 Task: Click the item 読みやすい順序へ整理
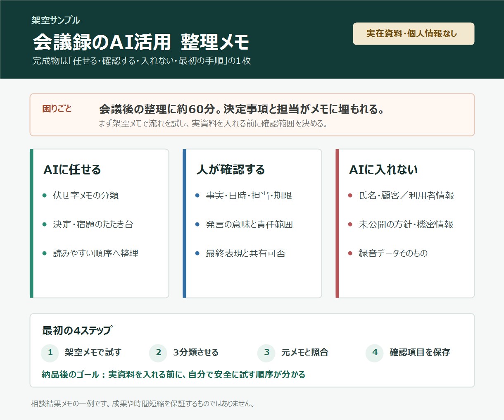point(96,253)
